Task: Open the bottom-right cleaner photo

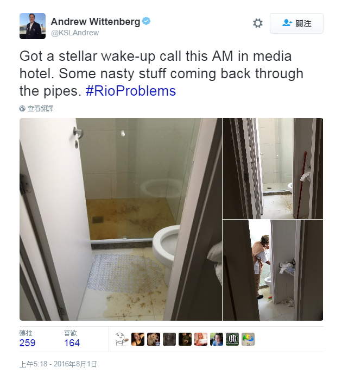Action: [273, 270]
